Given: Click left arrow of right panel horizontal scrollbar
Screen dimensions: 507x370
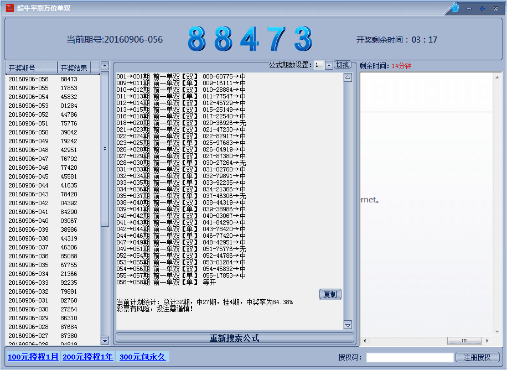Looking at the screenshot, I should click(365, 341).
